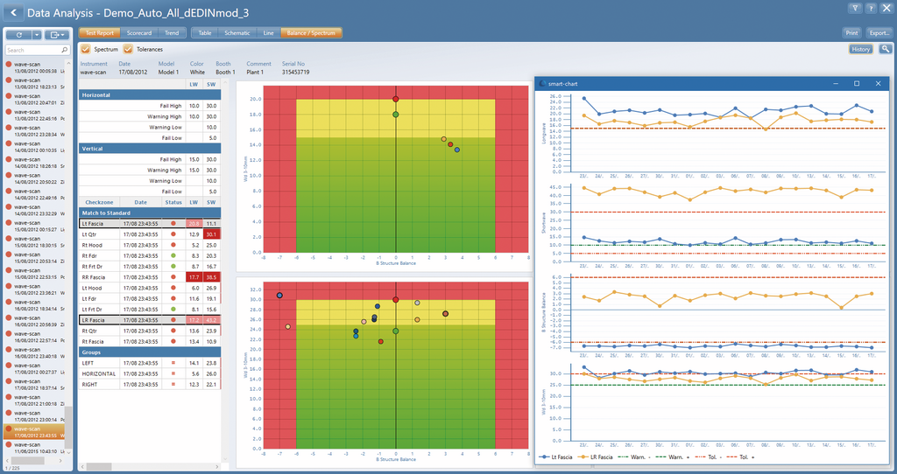Viewport: 897px width, 474px height.
Task: Select the RR Fascia checkzone row
Action: point(149,277)
